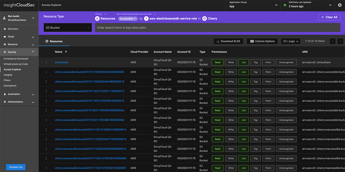Toggle Tag permission for amarahiam

[256, 62]
